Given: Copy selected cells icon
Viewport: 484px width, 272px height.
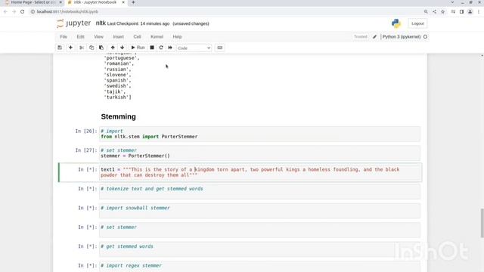Looking at the screenshot, I should pyautogui.click(x=92, y=48).
